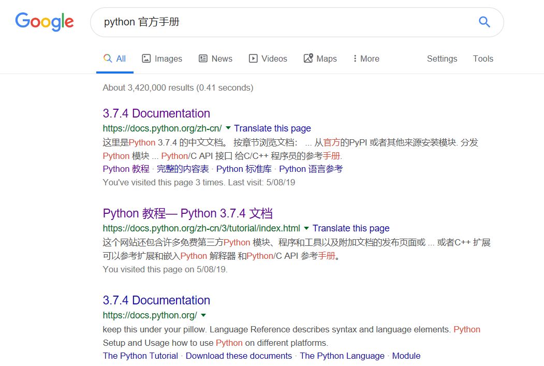544x366 pixels.
Task: Click 'You visited this page on 5/08/19' text
Action: point(165,270)
